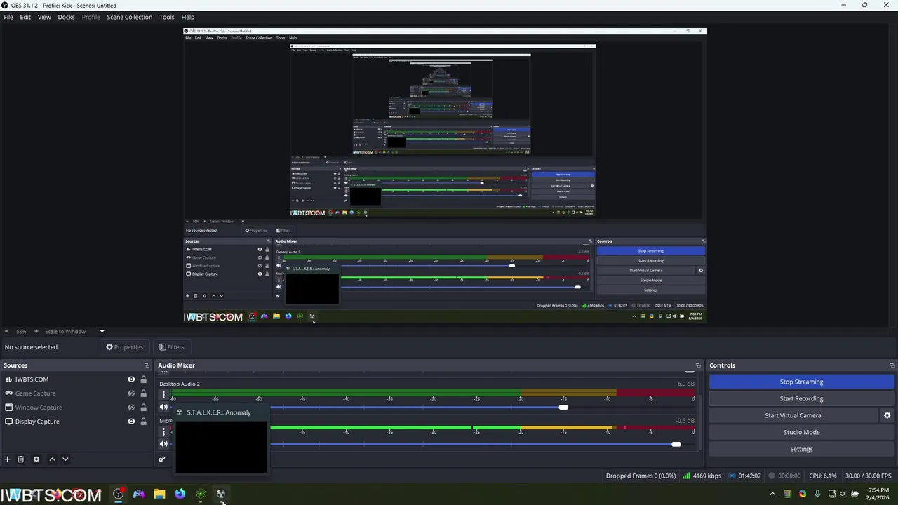The image size is (898, 505).
Task: Move source up with up arrow
Action: click(x=52, y=459)
